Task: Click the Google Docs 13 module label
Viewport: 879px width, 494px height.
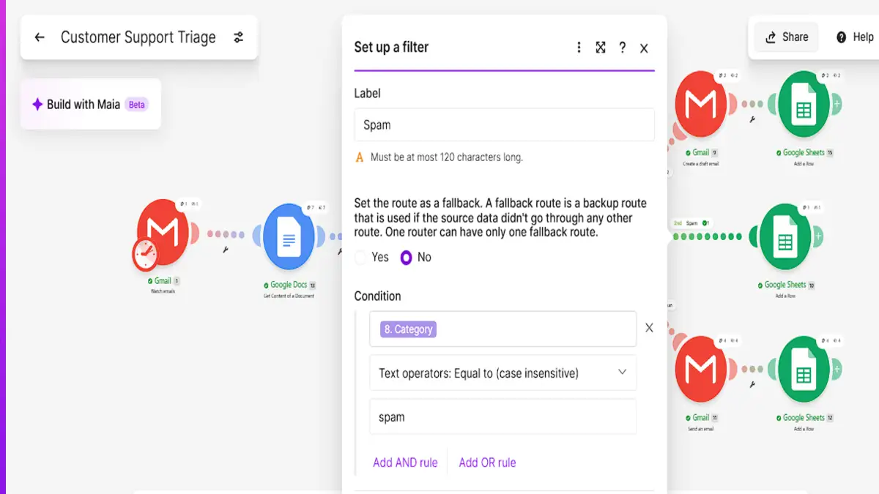Action: tap(289, 285)
